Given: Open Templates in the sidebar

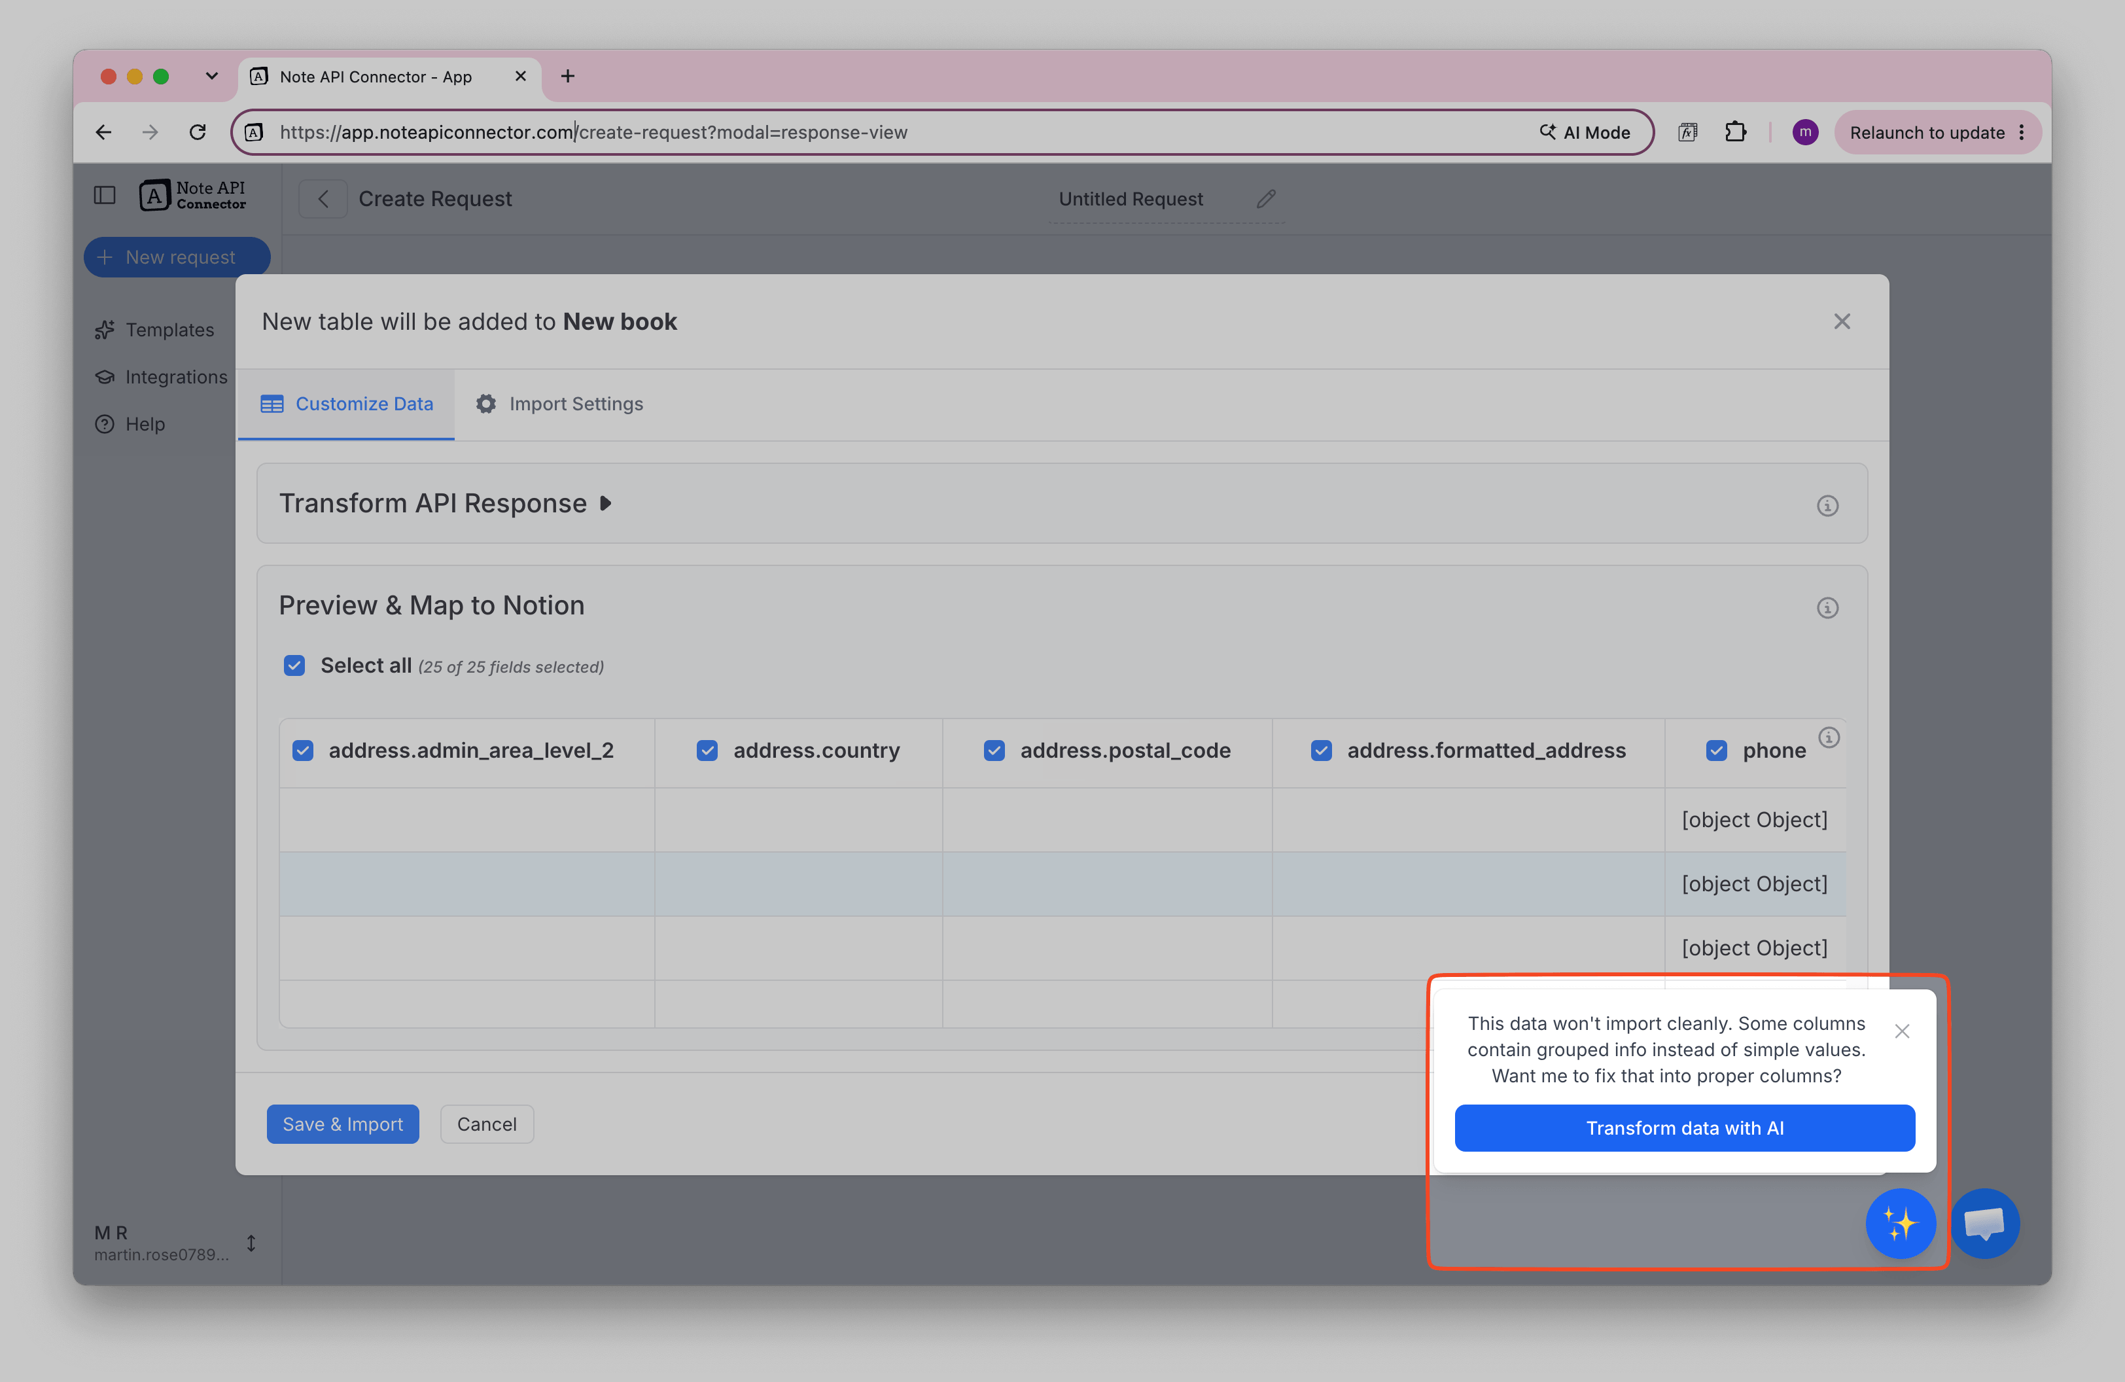Looking at the screenshot, I should click(155, 329).
